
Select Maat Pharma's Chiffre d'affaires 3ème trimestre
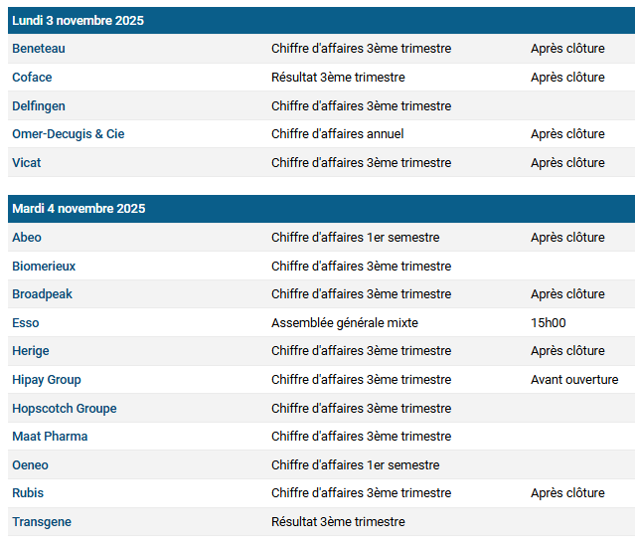(x=362, y=437)
